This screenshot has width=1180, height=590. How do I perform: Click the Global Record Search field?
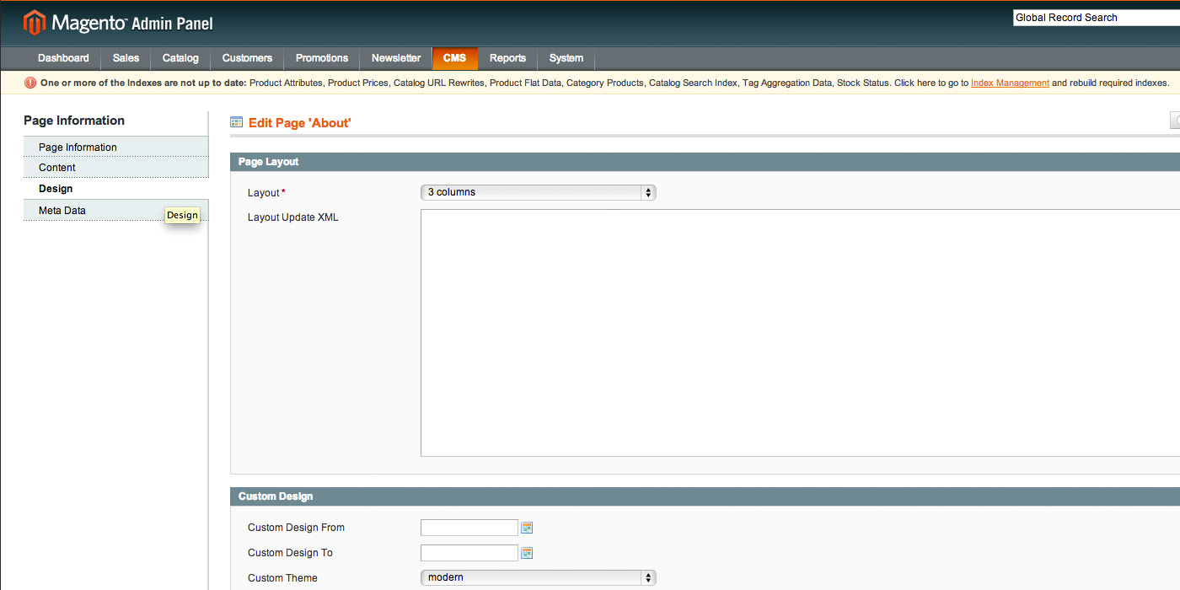click(1096, 18)
